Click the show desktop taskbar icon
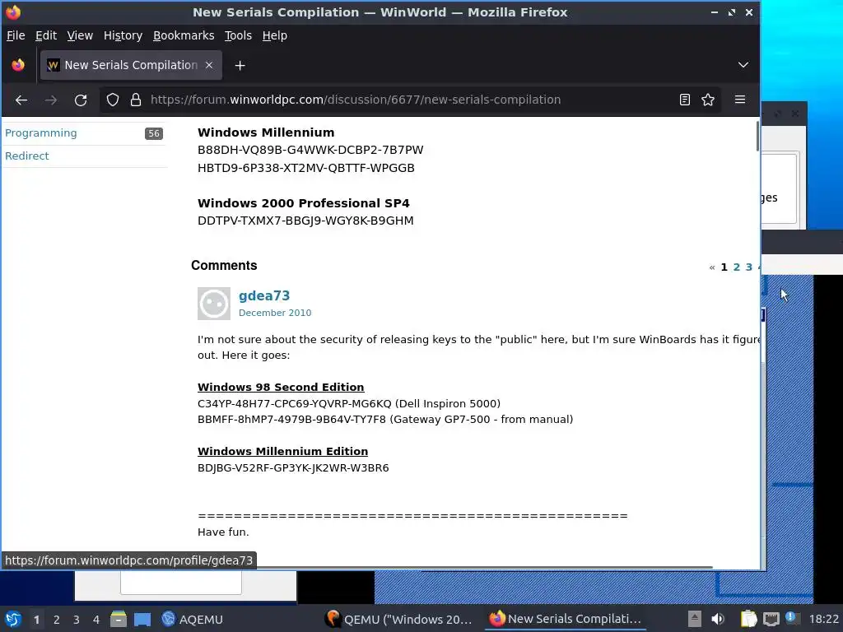This screenshot has width=843, height=632. 142,619
